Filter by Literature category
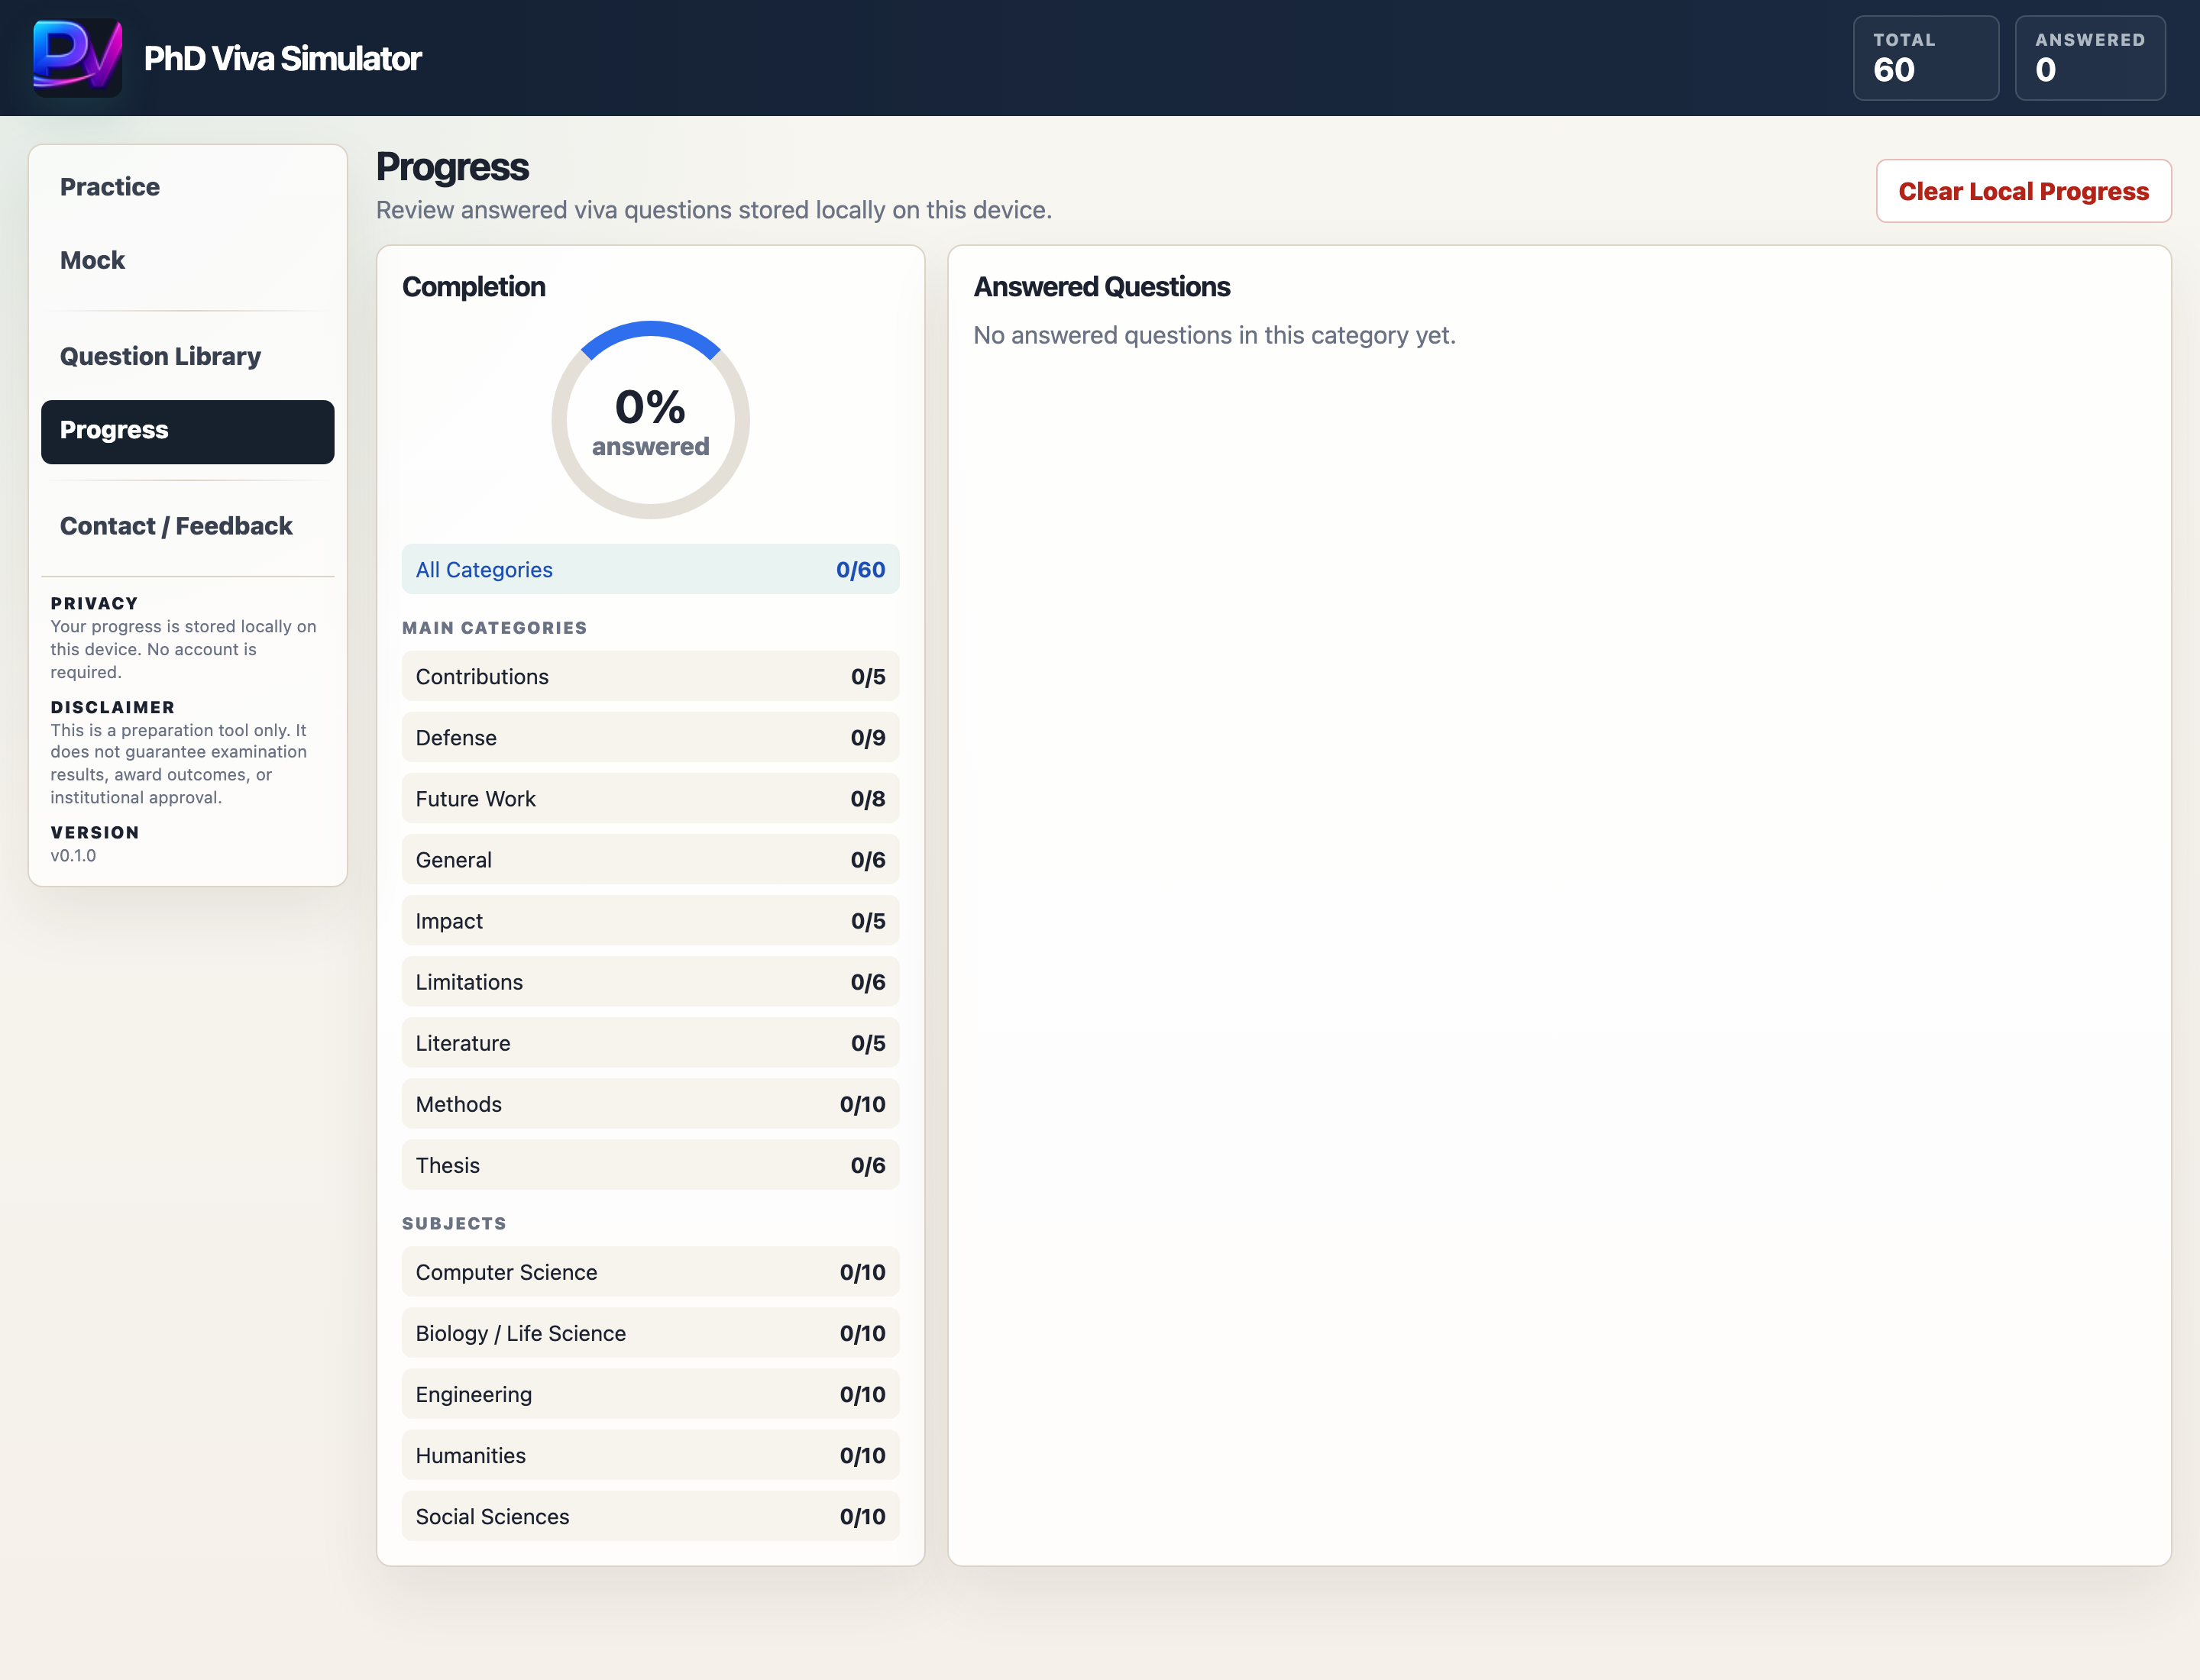Viewport: 2200px width, 1680px height. 650,1042
